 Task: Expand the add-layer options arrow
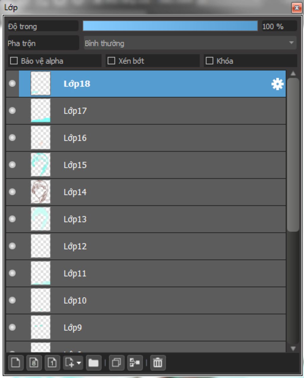(x=79, y=363)
